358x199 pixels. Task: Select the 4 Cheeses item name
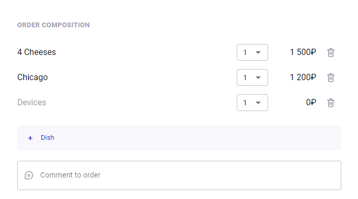point(37,52)
